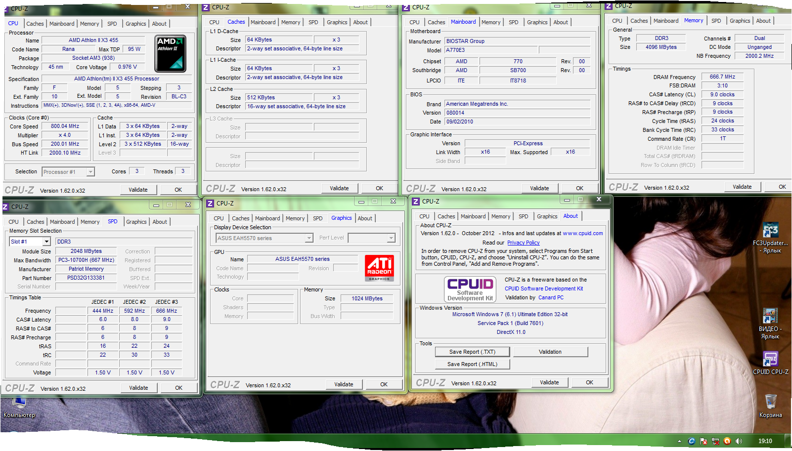Click the Action Center flag tray icon
Viewport: 792px width, 451px height.
coord(703,441)
